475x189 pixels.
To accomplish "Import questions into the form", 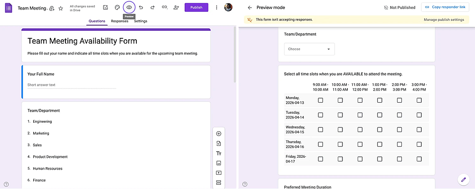I will [218, 144].
